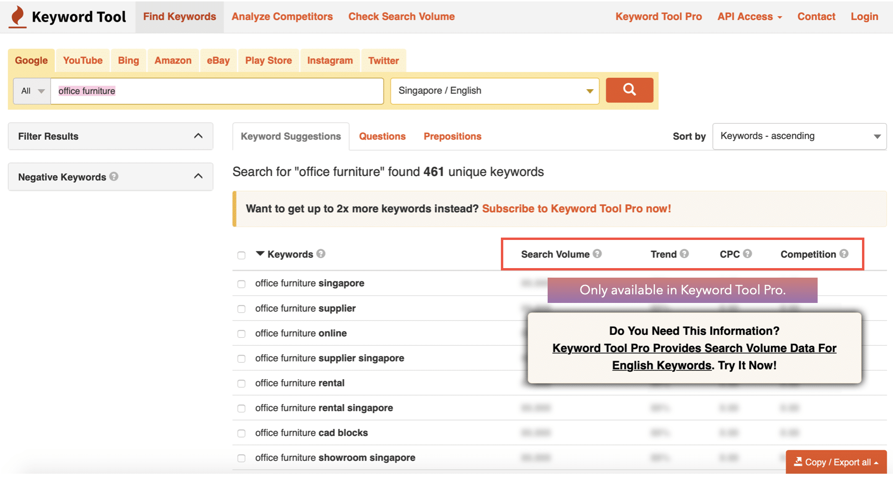Click help icon beside Keywords column header
This screenshot has width=893, height=478.
point(321,254)
